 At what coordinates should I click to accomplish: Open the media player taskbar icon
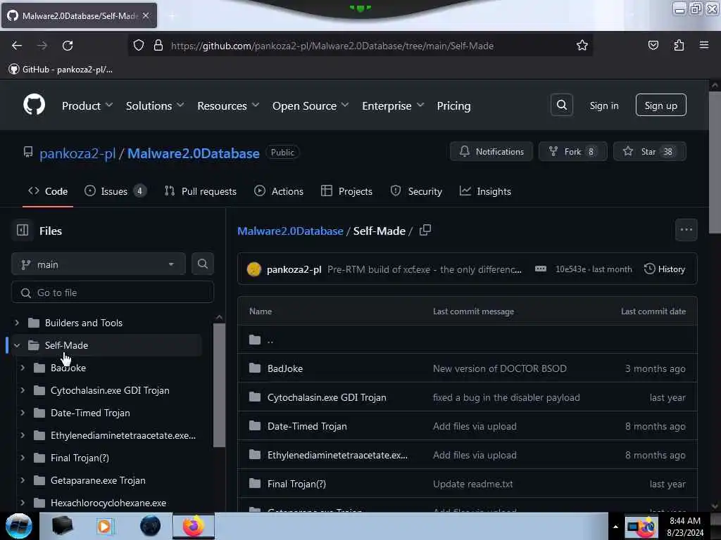[x=104, y=526]
